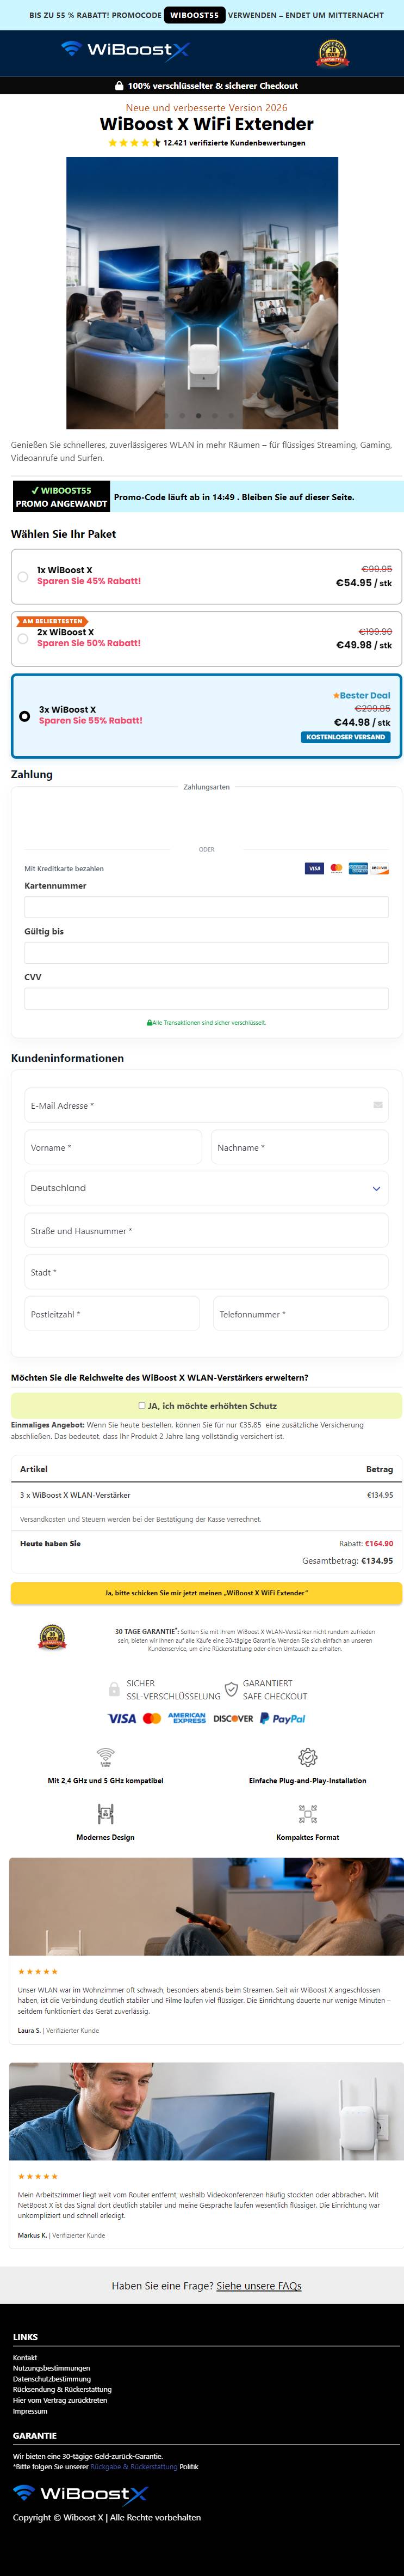Click the WiFi compatibility icon
This screenshot has width=404, height=2576.
[105, 1757]
